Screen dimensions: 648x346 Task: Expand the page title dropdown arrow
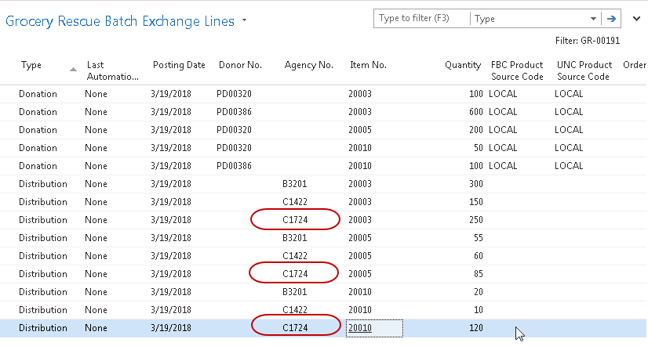245,20
